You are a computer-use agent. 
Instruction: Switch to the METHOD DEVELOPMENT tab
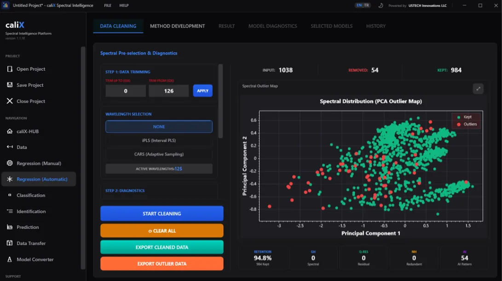(177, 26)
